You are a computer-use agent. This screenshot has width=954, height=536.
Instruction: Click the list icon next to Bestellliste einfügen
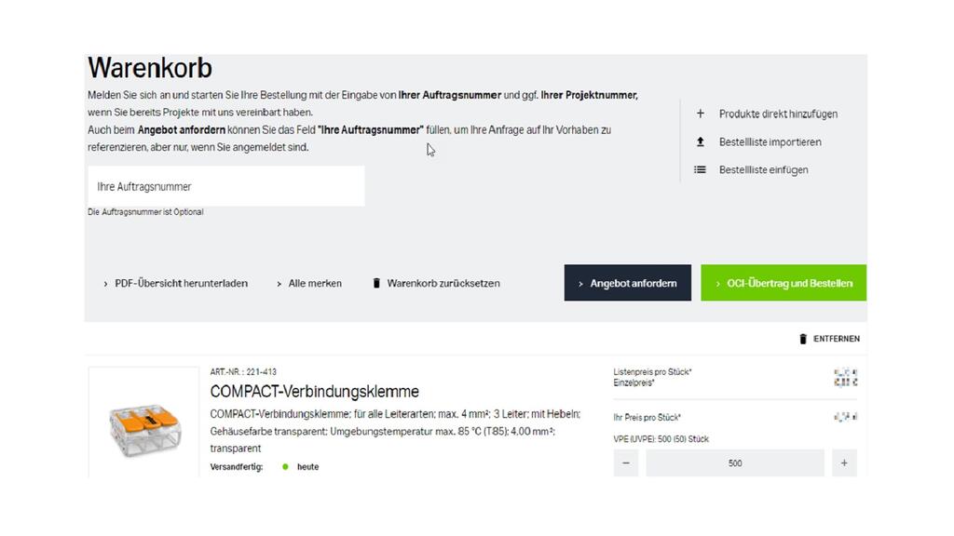click(x=700, y=169)
